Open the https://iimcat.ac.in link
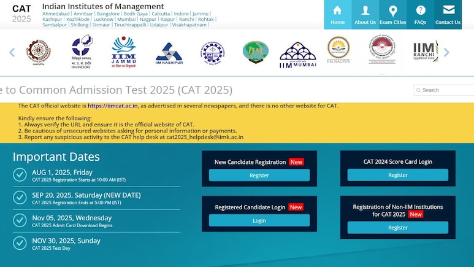Viewport: 474px width, 267px height. coord(112,106)
